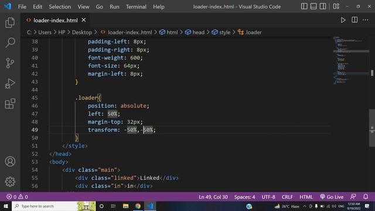
Task: Click the HP breadcrumb
Action: (62, 32)
